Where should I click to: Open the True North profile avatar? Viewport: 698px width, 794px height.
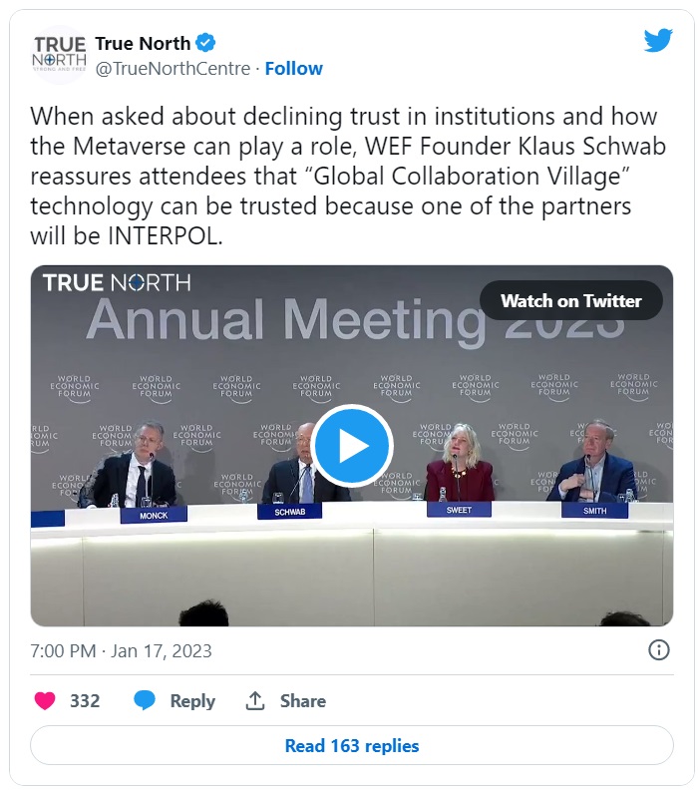pyautogui.click(x=60, y=54)
